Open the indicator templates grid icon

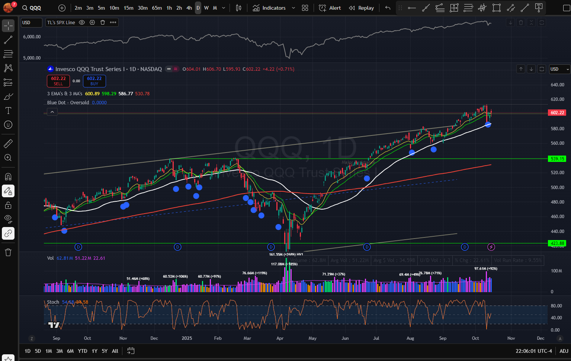coord(305,8)
